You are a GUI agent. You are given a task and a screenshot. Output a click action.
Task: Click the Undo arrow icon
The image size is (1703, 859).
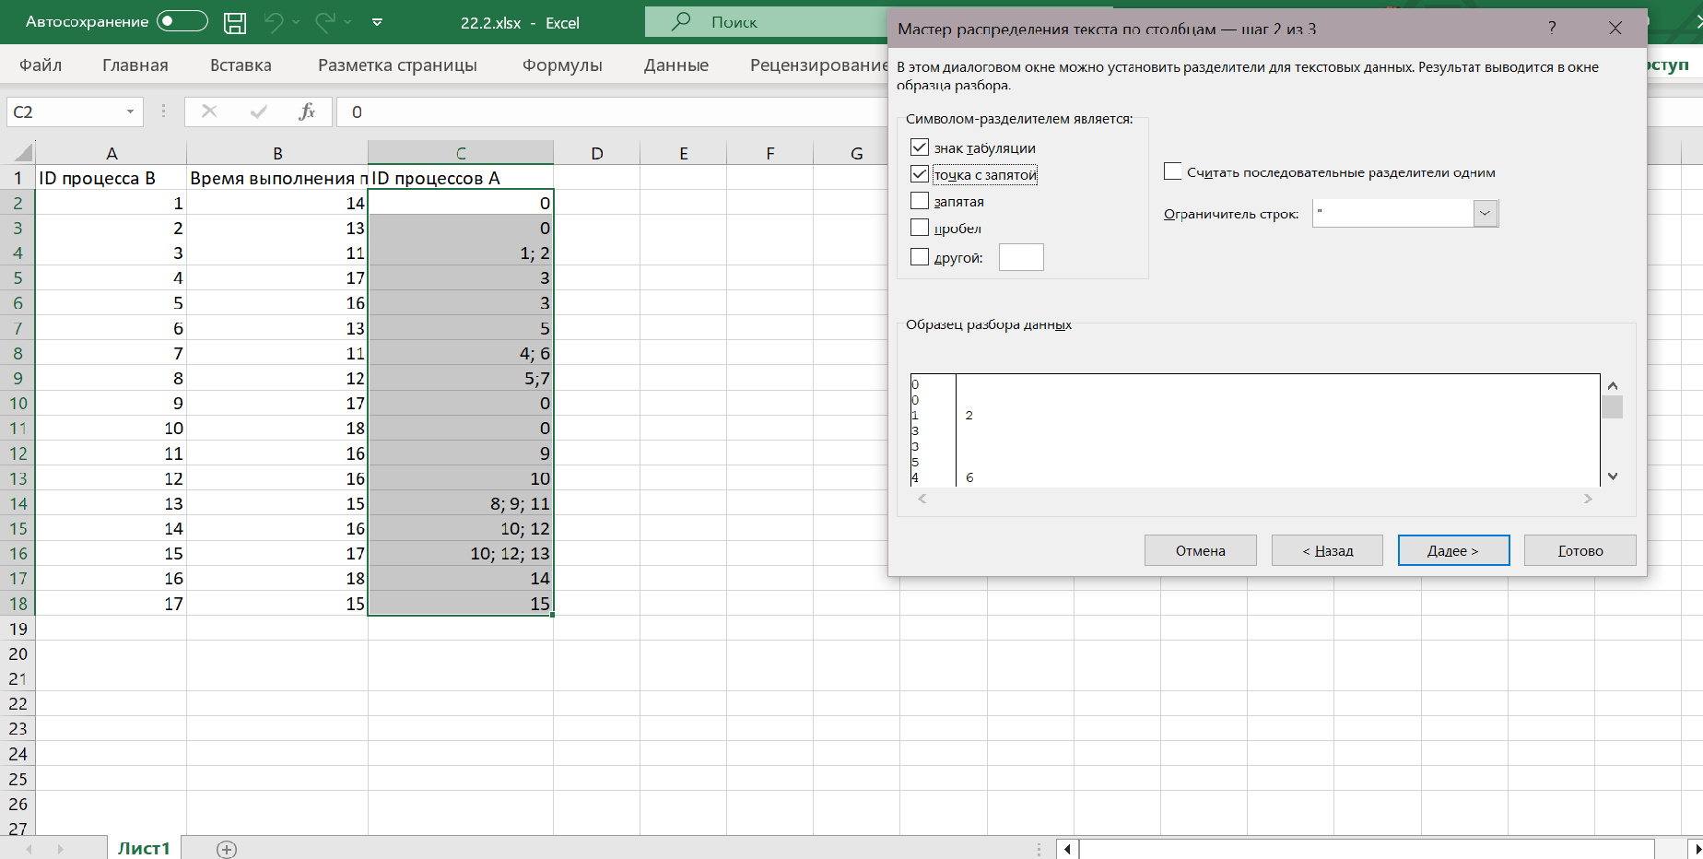[274, 22]
